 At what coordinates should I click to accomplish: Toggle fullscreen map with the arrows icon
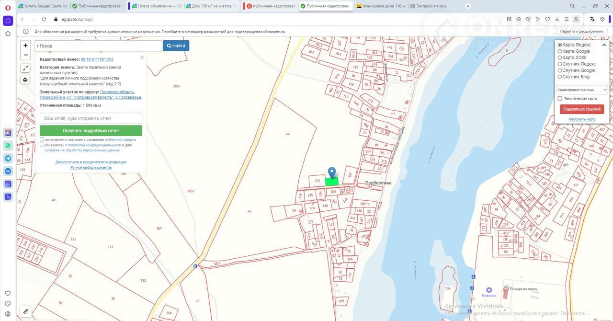click(26, 68)
